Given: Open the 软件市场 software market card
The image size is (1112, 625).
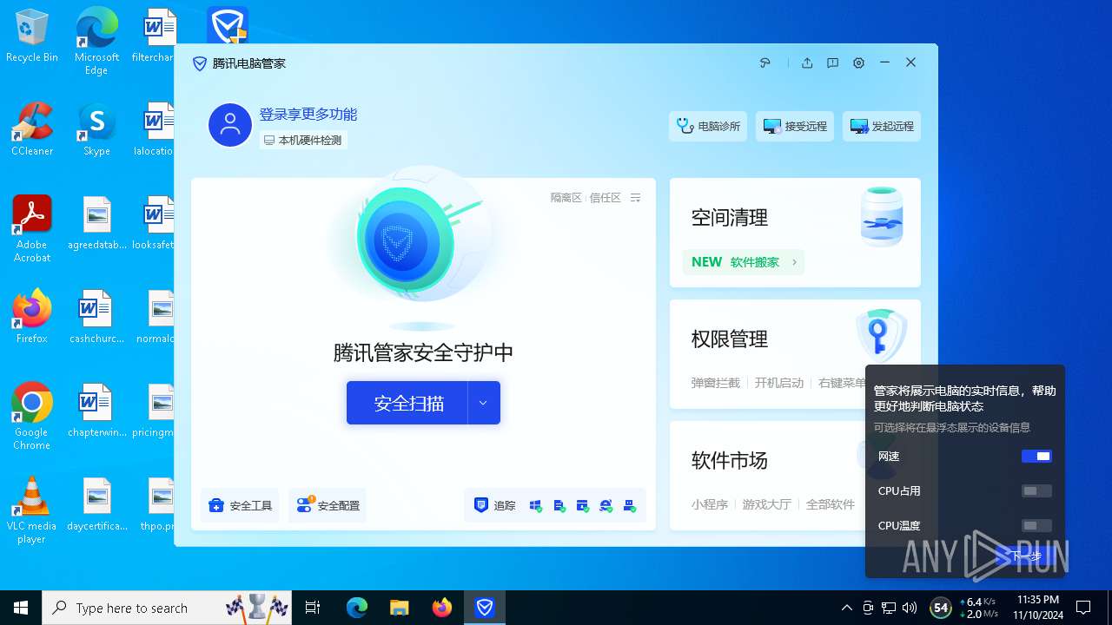Looking at the screenshot, I should click(x=795, y=476).
